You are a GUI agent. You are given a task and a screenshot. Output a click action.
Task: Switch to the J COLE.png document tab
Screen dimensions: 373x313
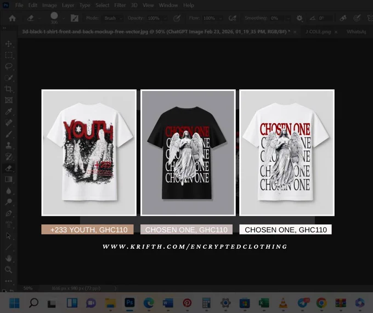click(x=318, y=32)
